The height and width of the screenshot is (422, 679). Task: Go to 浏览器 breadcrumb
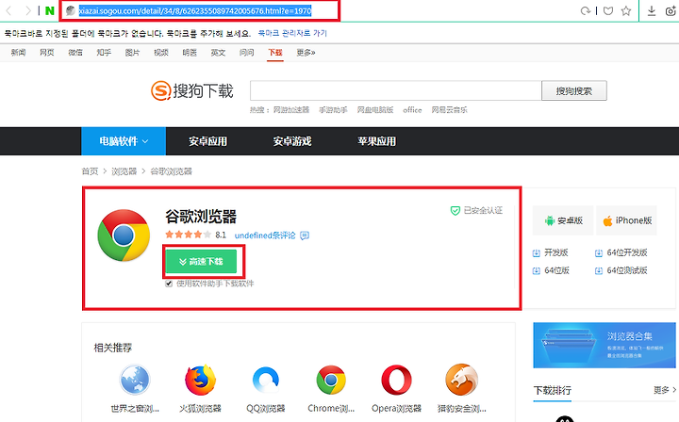[124, 171]
